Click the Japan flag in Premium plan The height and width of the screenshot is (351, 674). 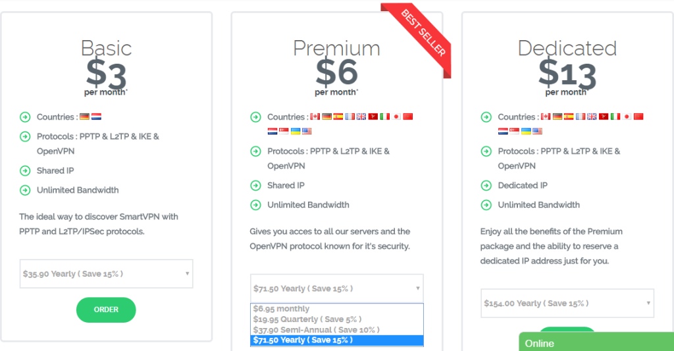[396, 117]
